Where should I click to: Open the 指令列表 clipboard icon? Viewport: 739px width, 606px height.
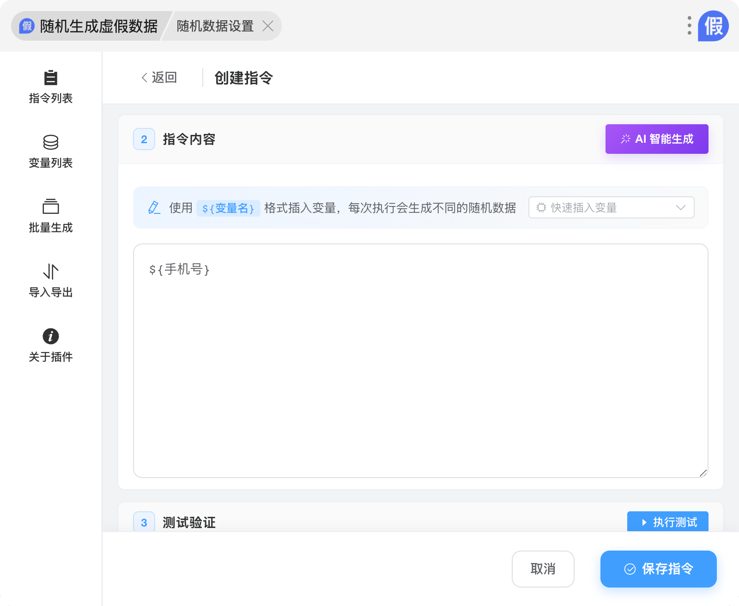click(x=50, y=78)
